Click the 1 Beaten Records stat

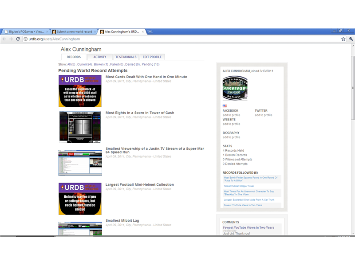pos(235,155)
